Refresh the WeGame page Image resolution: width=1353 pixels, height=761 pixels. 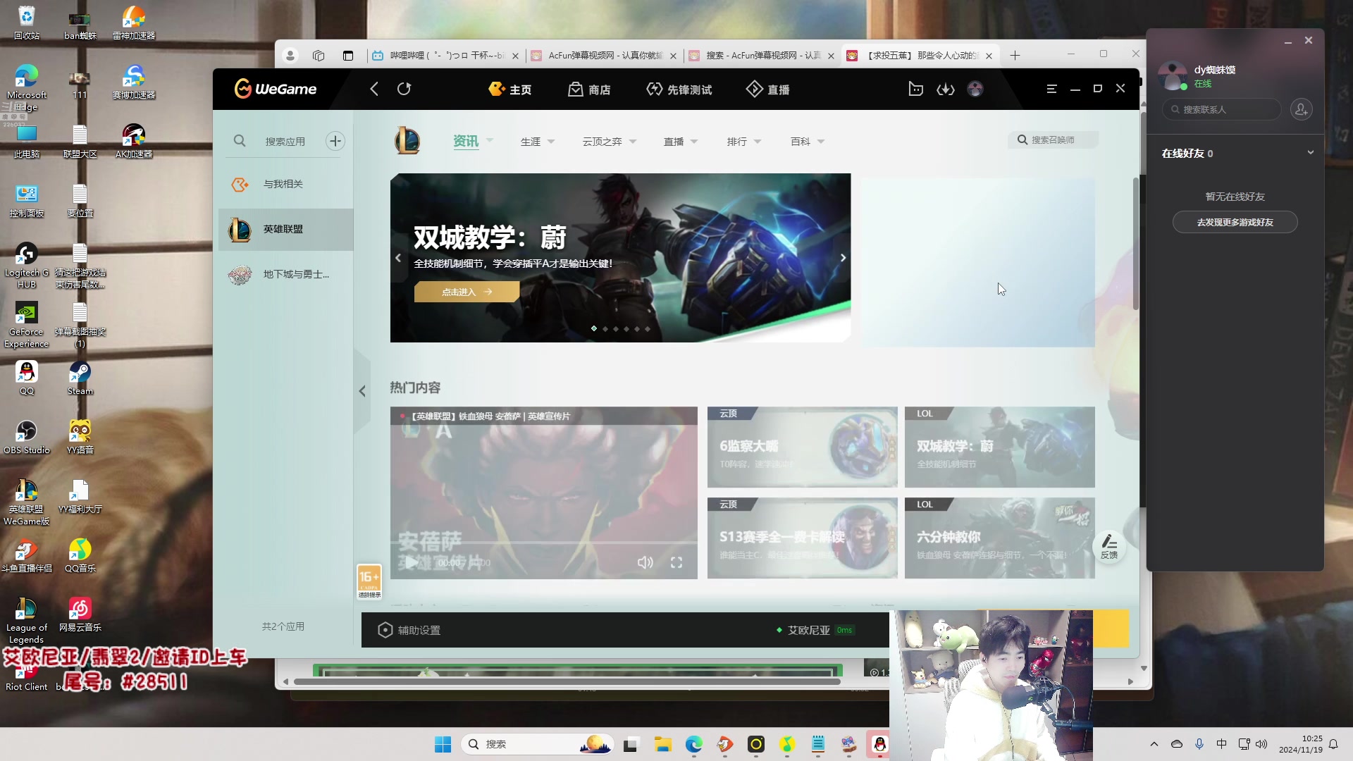point(404,89)
